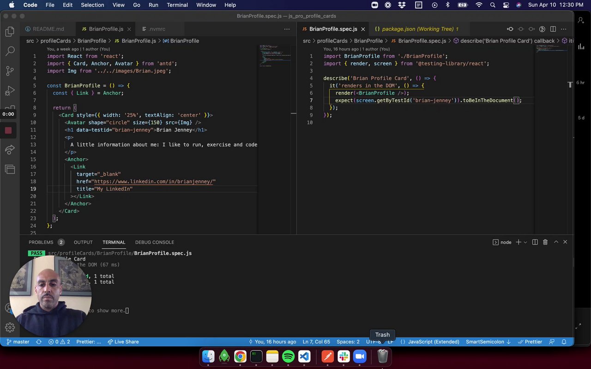Viewport: 591px width, 369px height.
Task: Split the right editor group
Action: (x=553, y=29)
